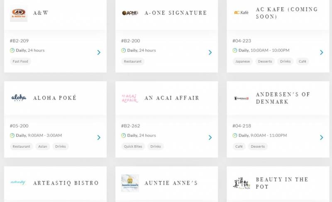Click the A&W restaurant logo
Viewport: 332px width, 202px height.
pos(19,13)
